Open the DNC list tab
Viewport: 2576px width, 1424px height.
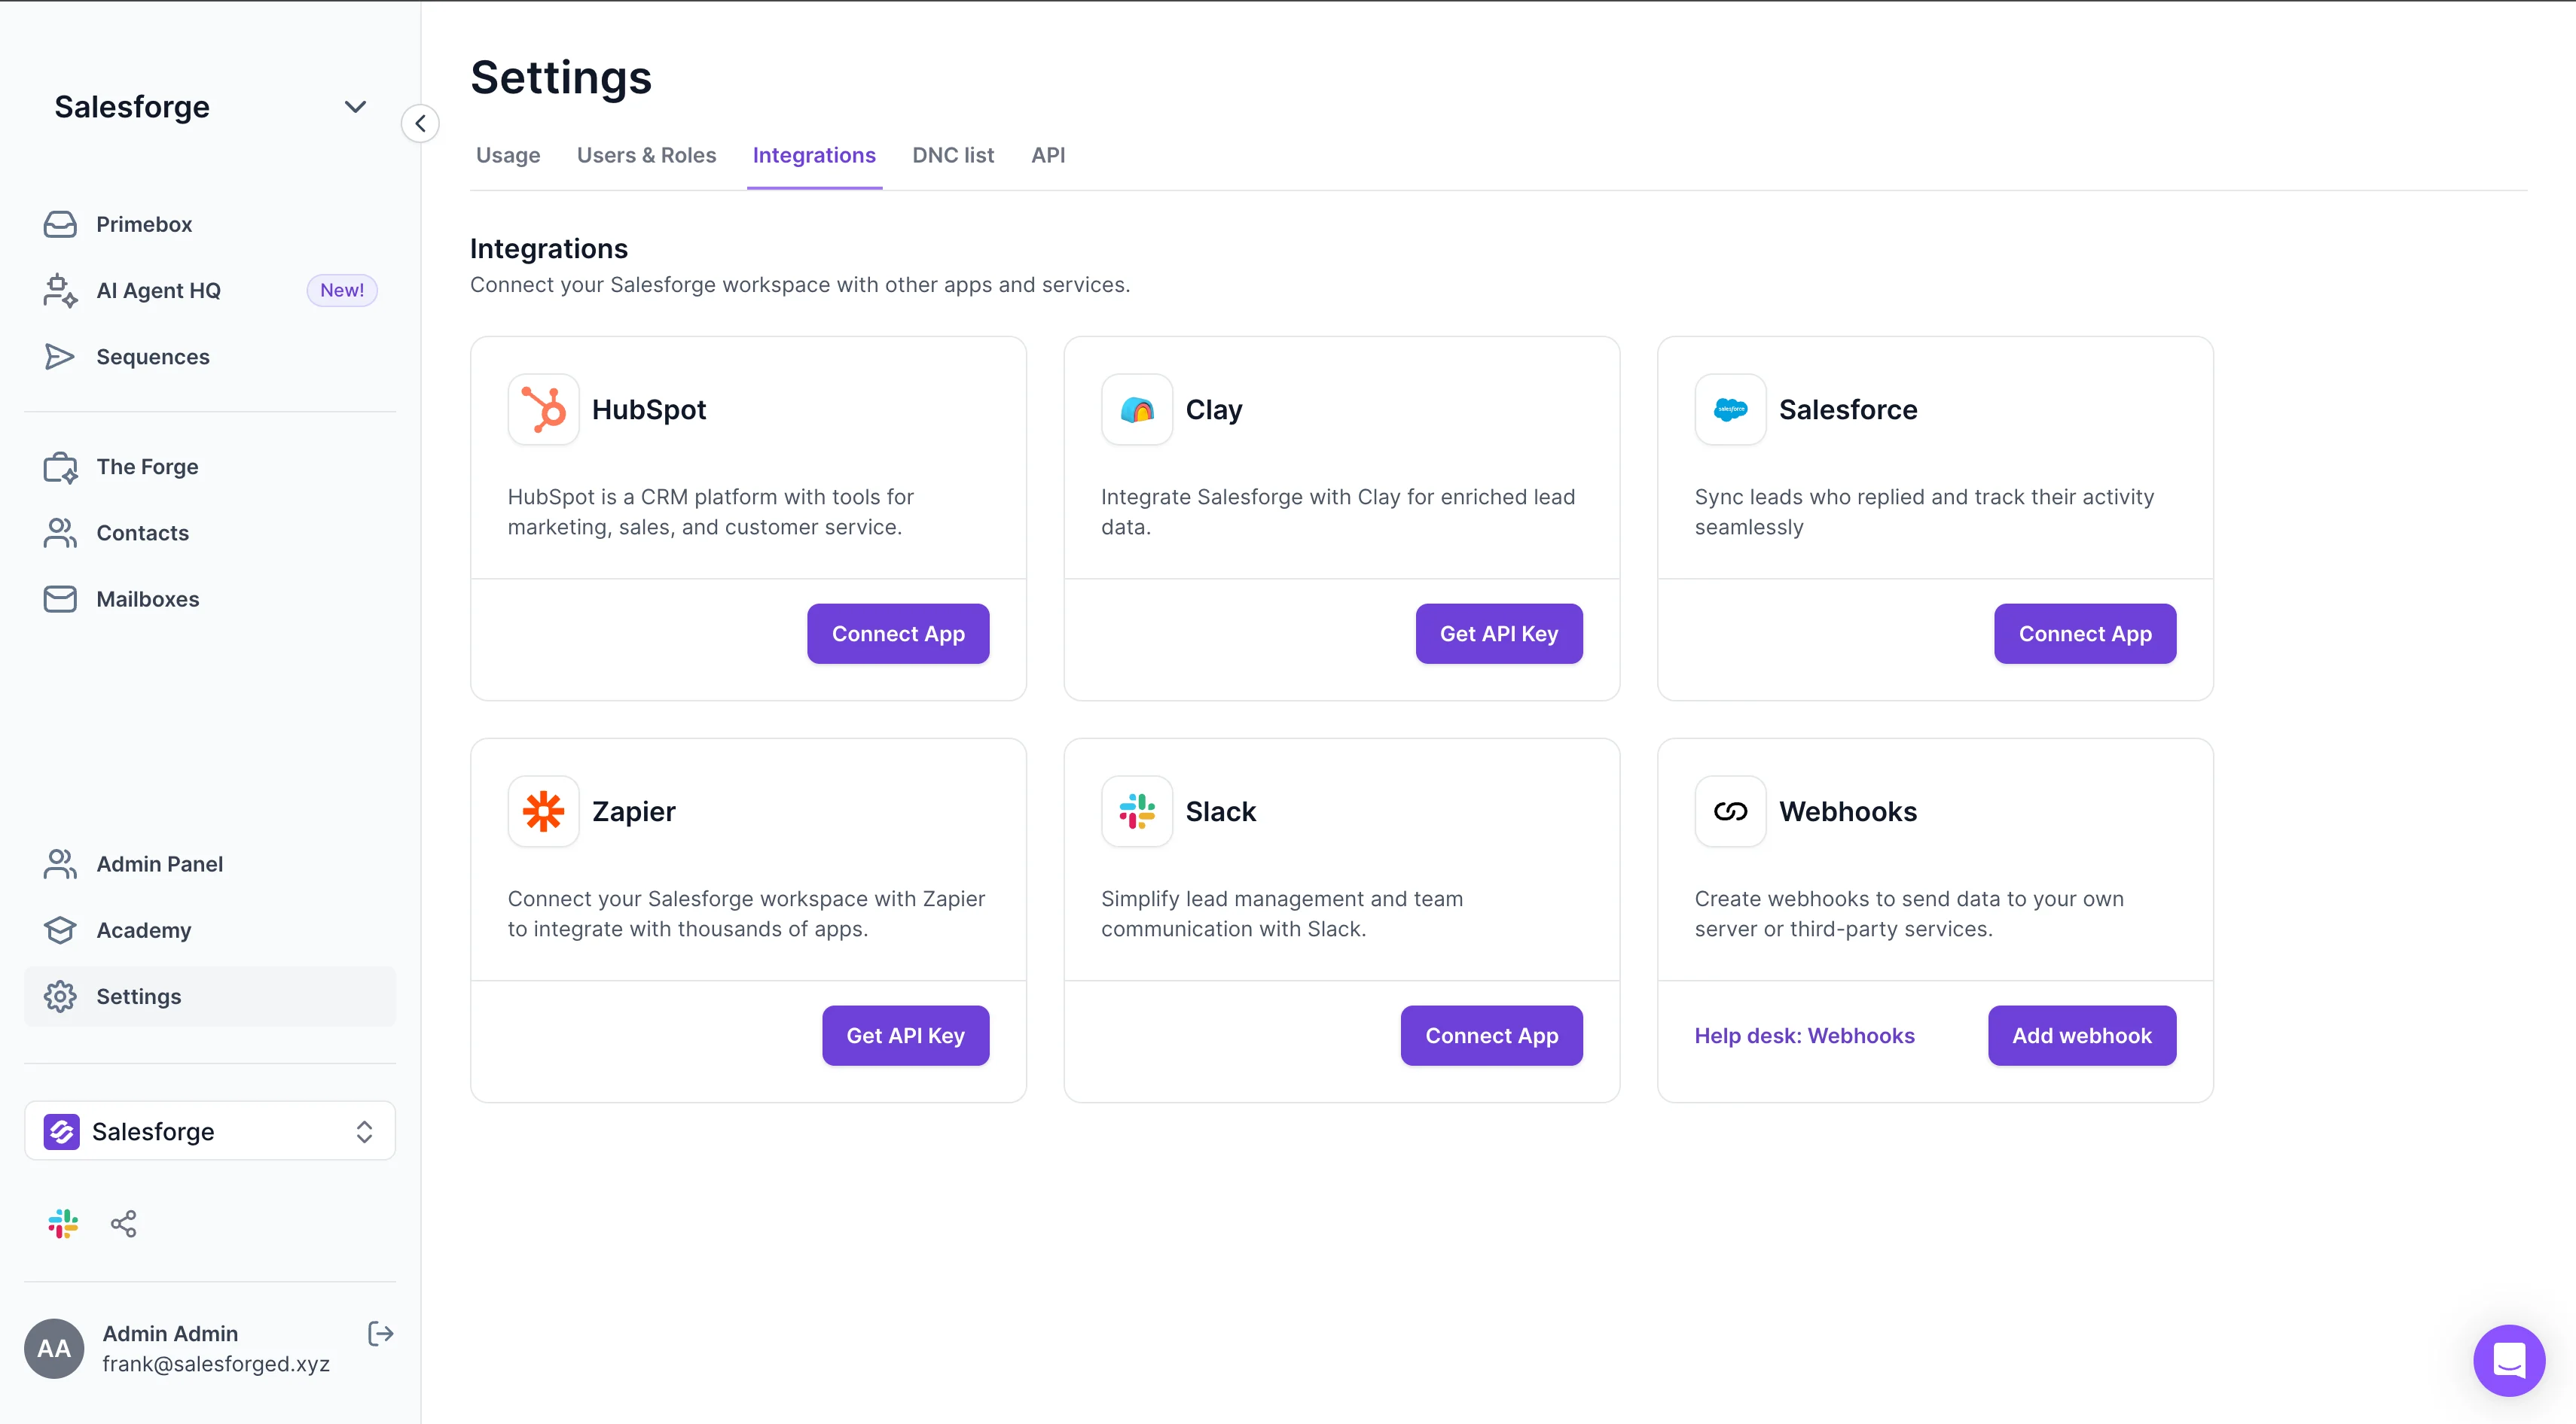coord(953,155)
